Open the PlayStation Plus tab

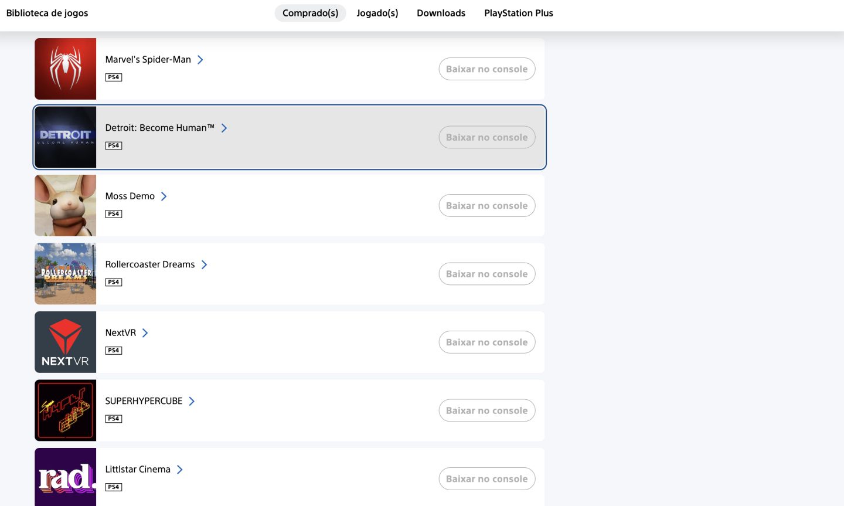(x=519, y=13)
